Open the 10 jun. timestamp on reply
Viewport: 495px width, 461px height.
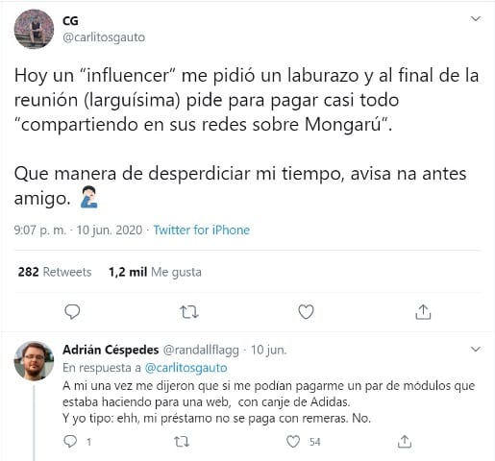pos(268,350)
